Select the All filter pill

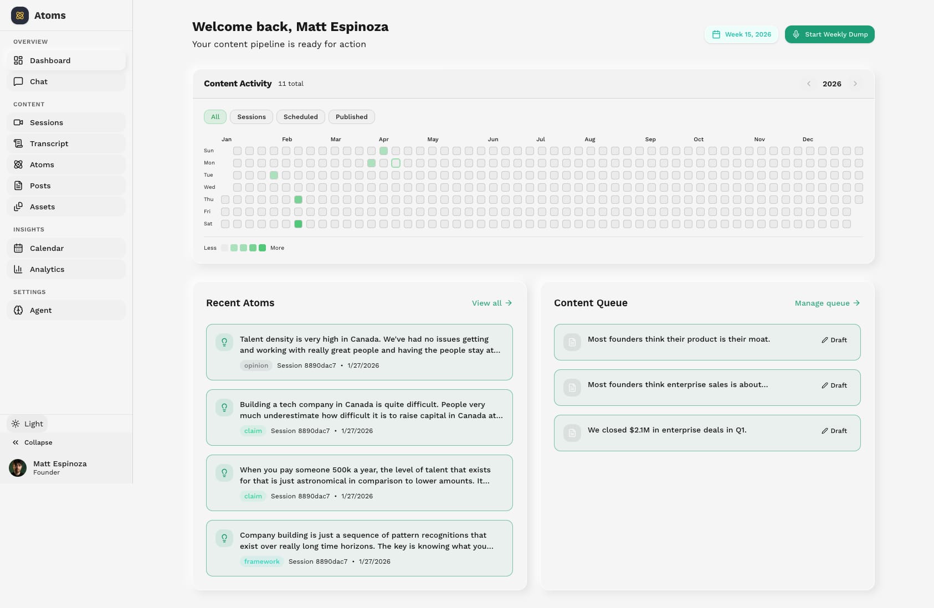tap(215, 117)
